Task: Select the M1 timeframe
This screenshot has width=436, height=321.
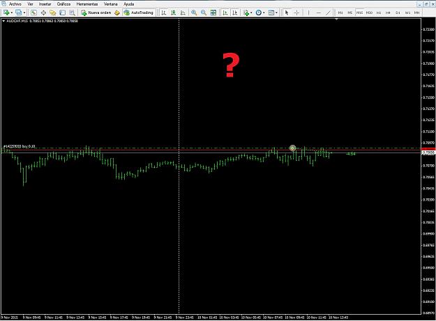Action: pos(340,13)
